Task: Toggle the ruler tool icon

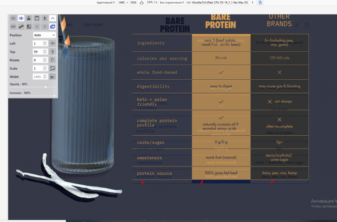Action: pos(21,27)
